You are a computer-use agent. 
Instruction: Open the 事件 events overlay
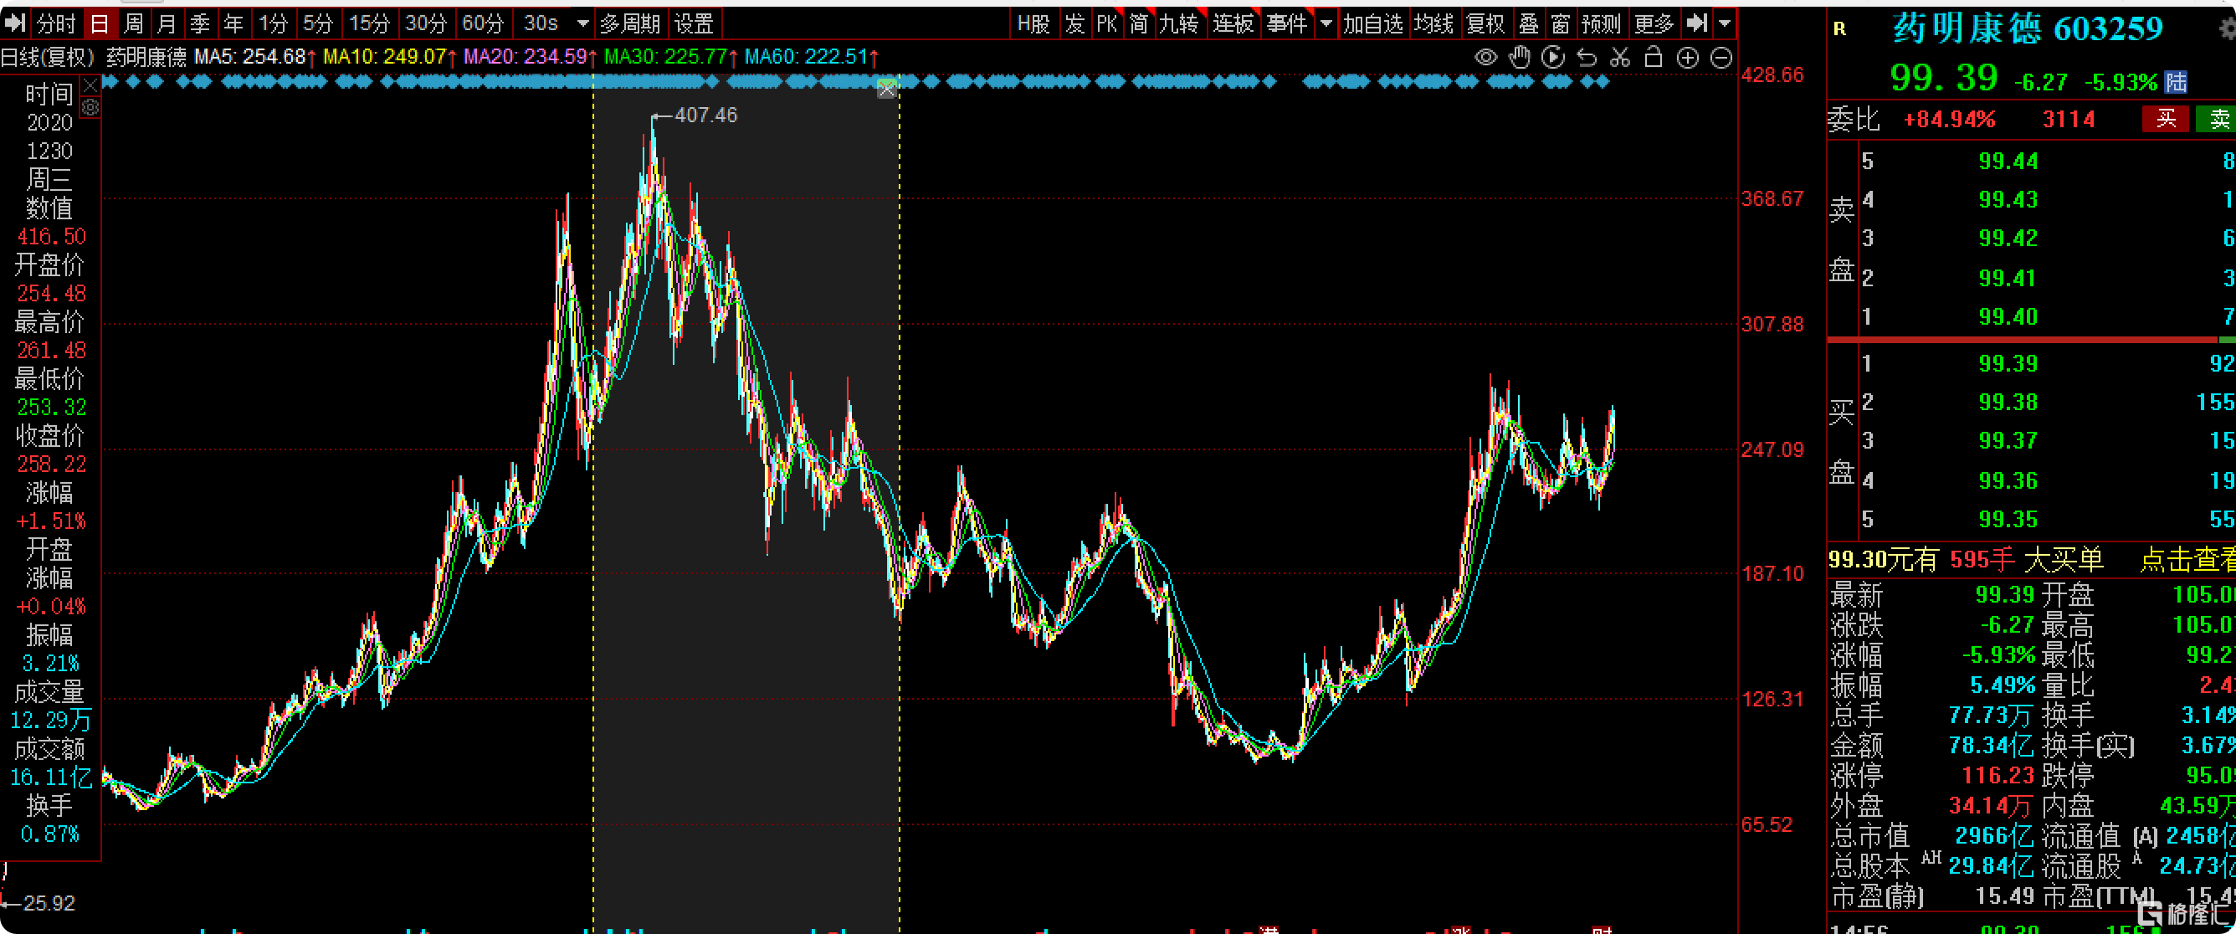click(1286, 23)
